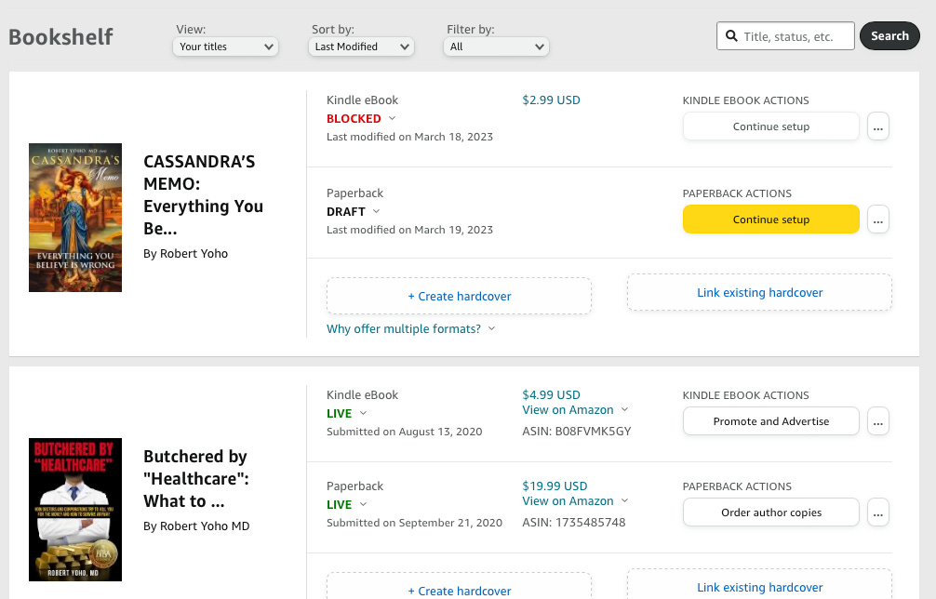The height and width of the screenshot is (599, 936).
Task: Expand the BLOCKED status chevron
Action: click(392, 118)
